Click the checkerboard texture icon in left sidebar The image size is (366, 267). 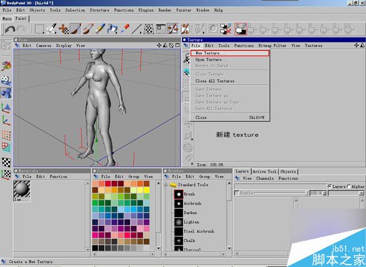pyautogui.click(x=6, y=162)
